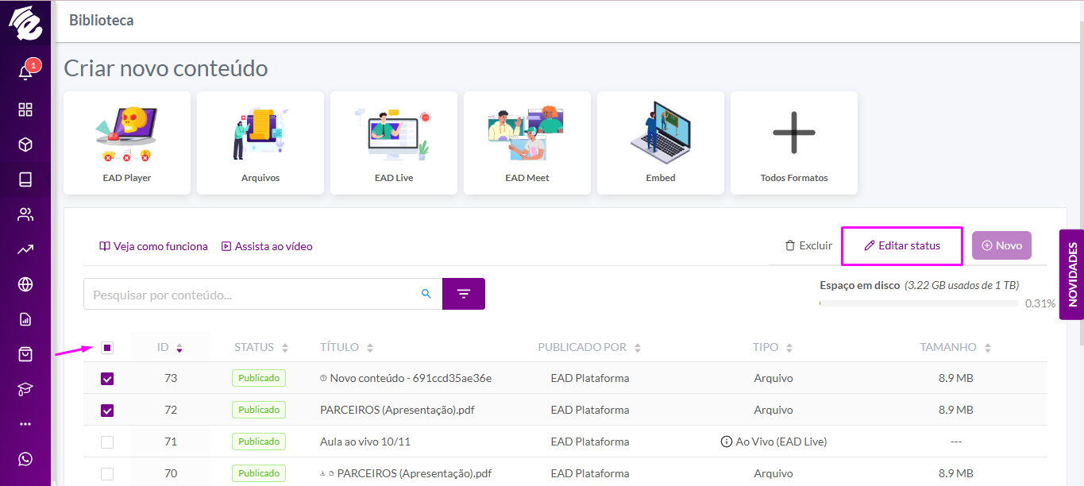Open the users icon in sidebar
The height and width of the screenshot is (486, 1084).
point(25,214)
